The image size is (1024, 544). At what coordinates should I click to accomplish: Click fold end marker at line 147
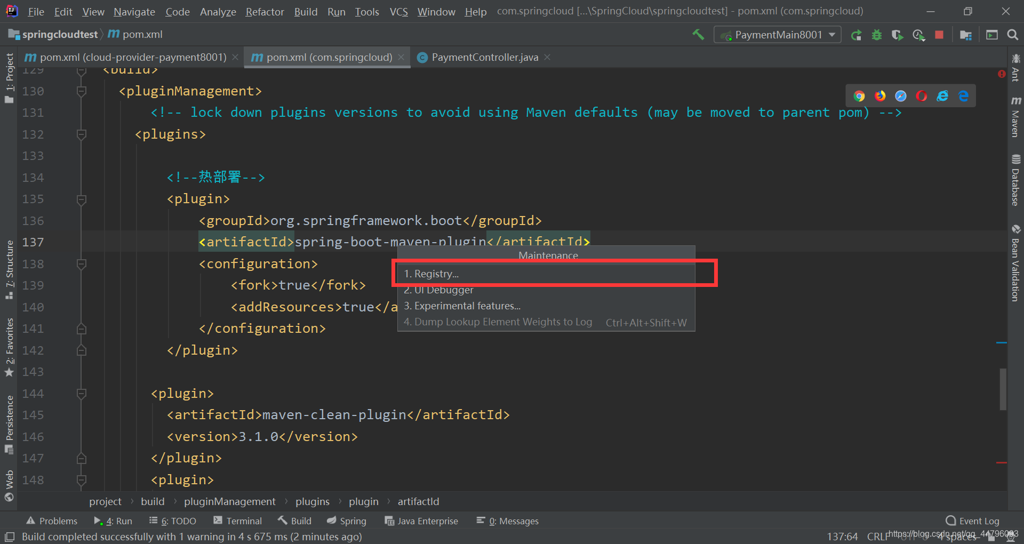pos(82,458)
